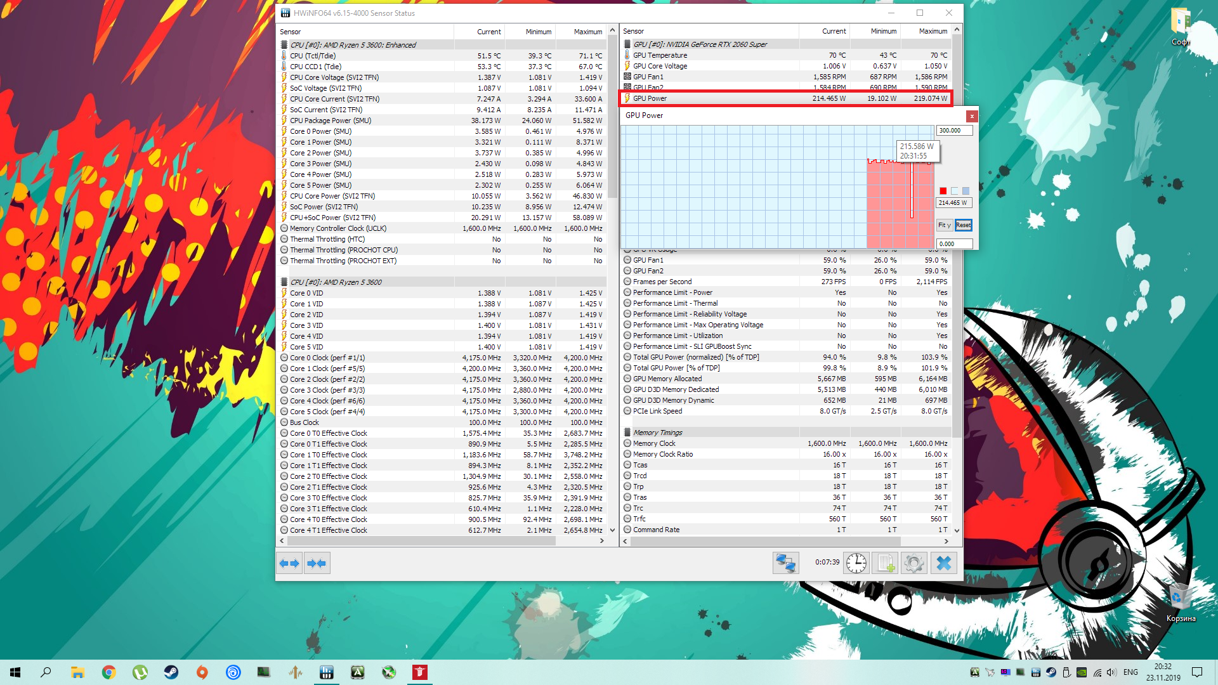The image size is (1218, 685).
Task: Click the network remote monitoring icon
Action: [785, 563]
